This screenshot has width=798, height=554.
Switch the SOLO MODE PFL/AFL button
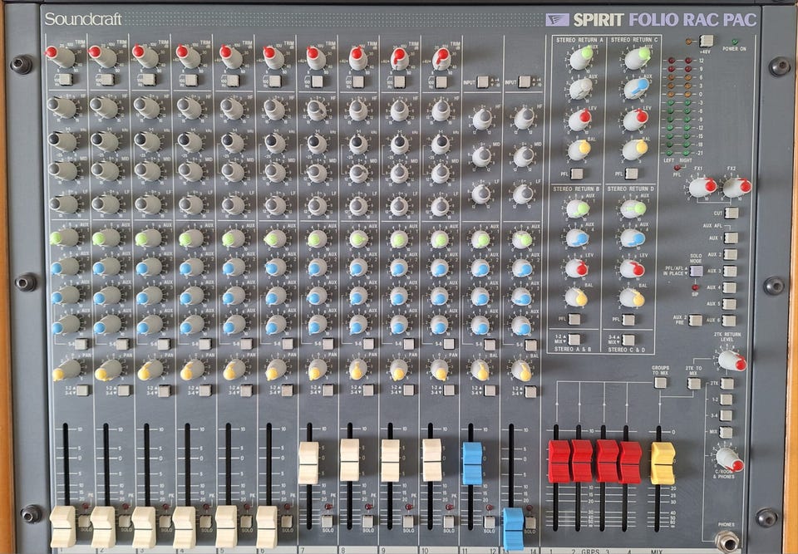[x=697, y=271]
